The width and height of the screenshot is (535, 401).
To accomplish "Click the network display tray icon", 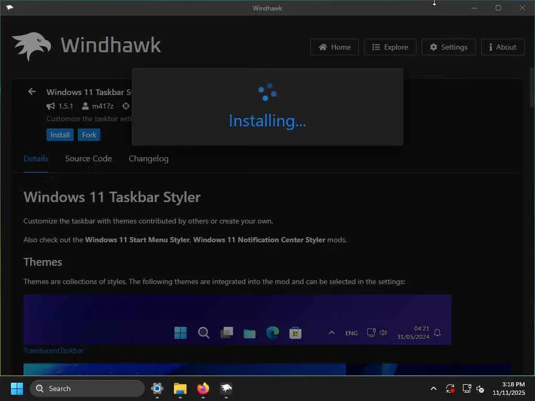I will tap(467, 388).
